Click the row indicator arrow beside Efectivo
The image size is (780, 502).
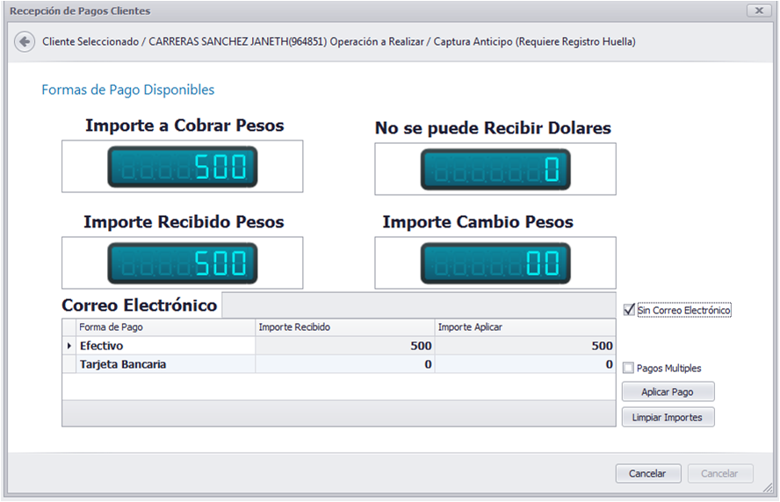69,346
